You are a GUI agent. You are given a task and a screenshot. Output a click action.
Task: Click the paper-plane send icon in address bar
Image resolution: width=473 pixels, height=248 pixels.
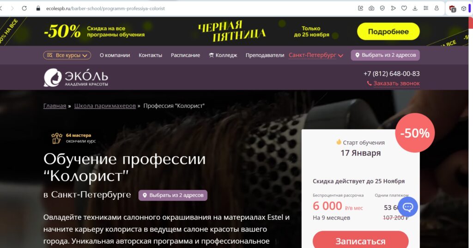[x=393, y=8]
